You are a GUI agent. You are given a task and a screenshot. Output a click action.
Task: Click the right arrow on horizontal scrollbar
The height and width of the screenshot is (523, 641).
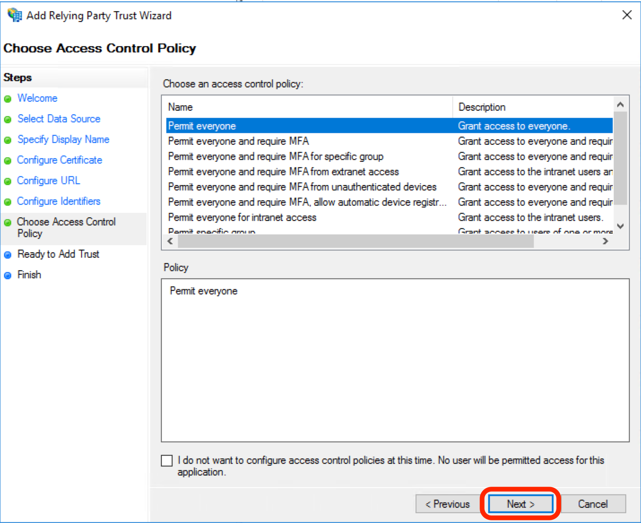click(x=605, y=241)
